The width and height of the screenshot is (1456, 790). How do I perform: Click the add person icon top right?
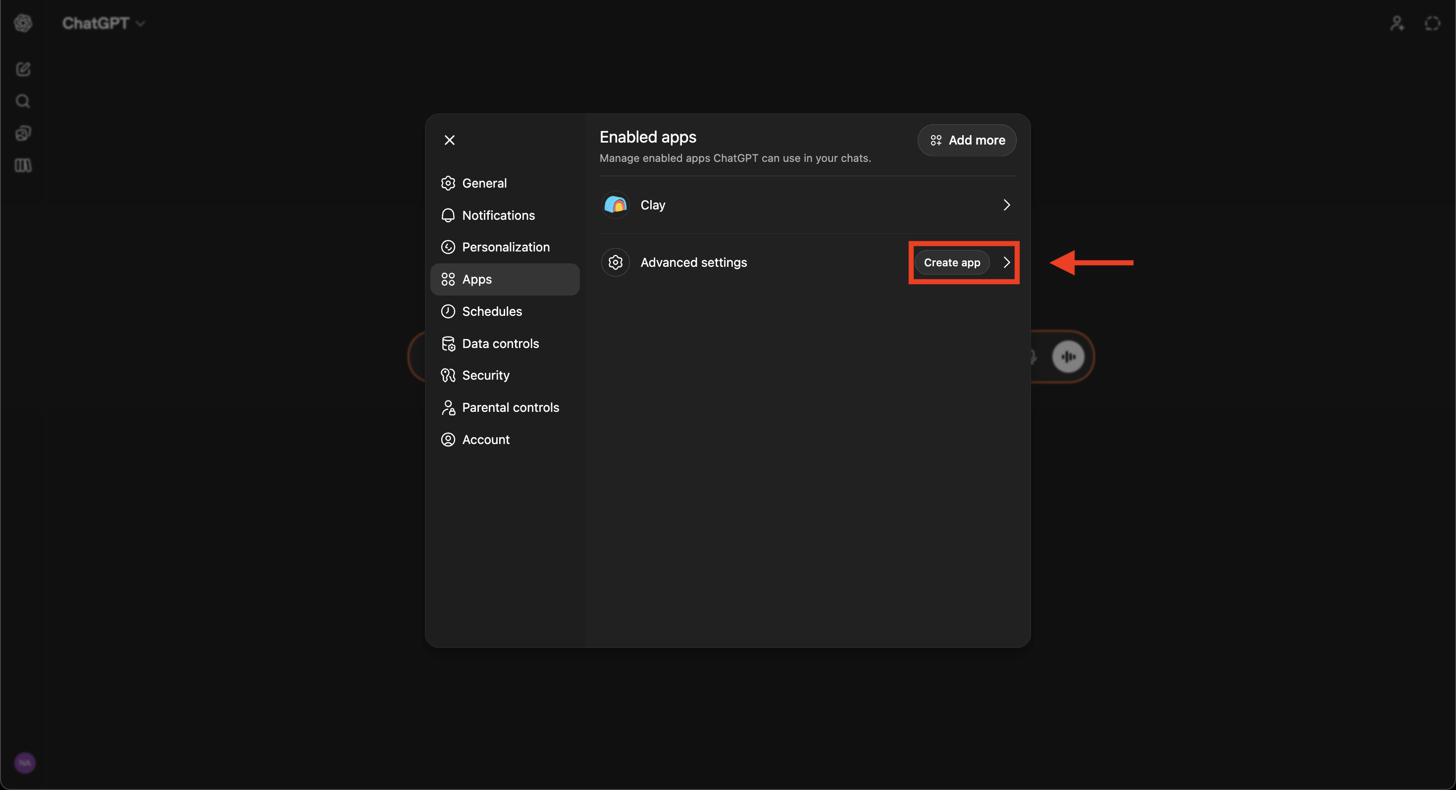1397,23
